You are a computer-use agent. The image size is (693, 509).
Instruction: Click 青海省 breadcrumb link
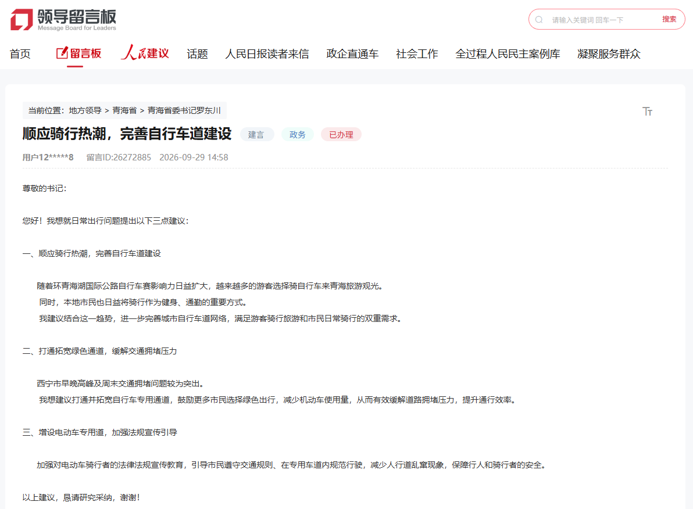coord(124,110)
